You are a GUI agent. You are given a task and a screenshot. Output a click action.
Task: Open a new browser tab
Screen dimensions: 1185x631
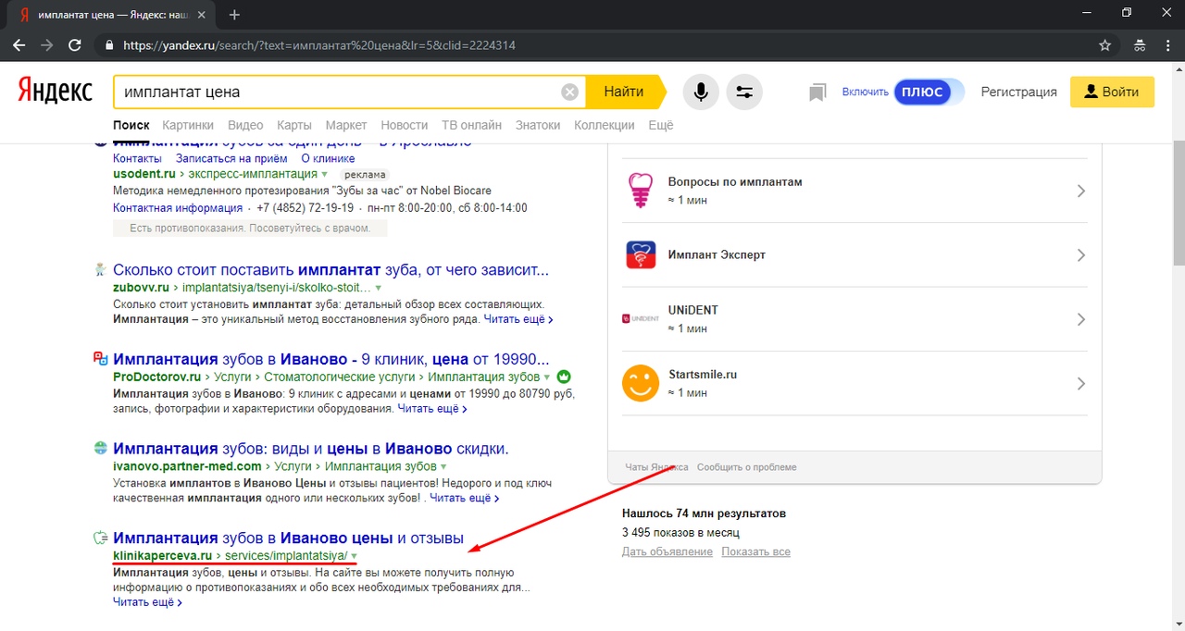tap(234, 15)
